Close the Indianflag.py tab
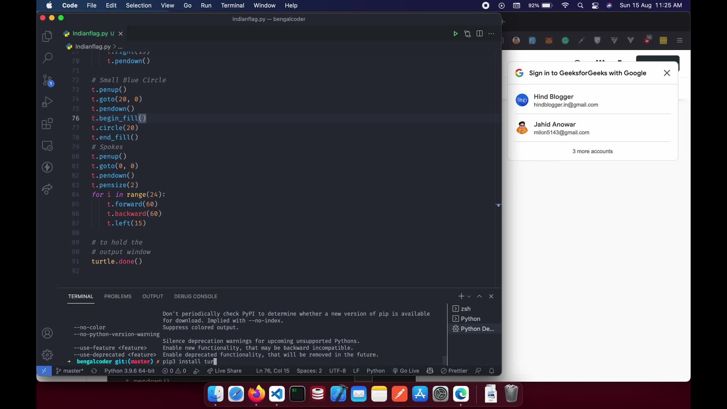Screen dimensions: 727x409 (120, 34)
